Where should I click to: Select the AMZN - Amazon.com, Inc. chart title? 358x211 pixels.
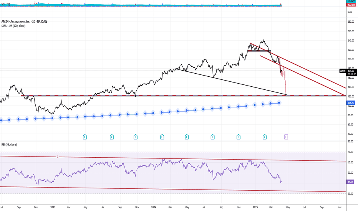24,21
